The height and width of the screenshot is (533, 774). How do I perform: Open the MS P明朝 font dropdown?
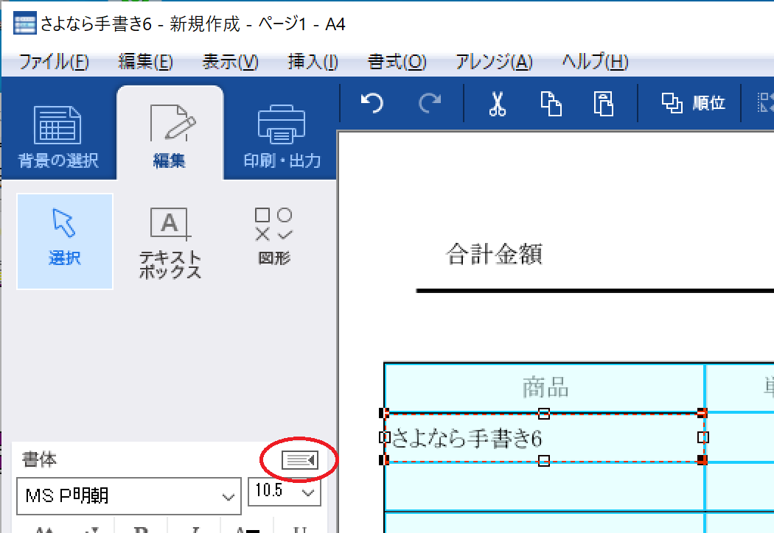129,495
